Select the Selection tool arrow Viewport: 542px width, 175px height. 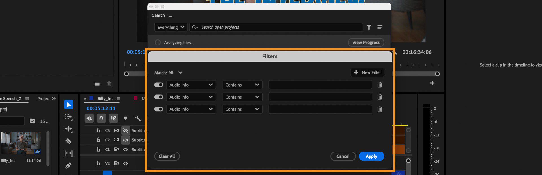[69, 105]
